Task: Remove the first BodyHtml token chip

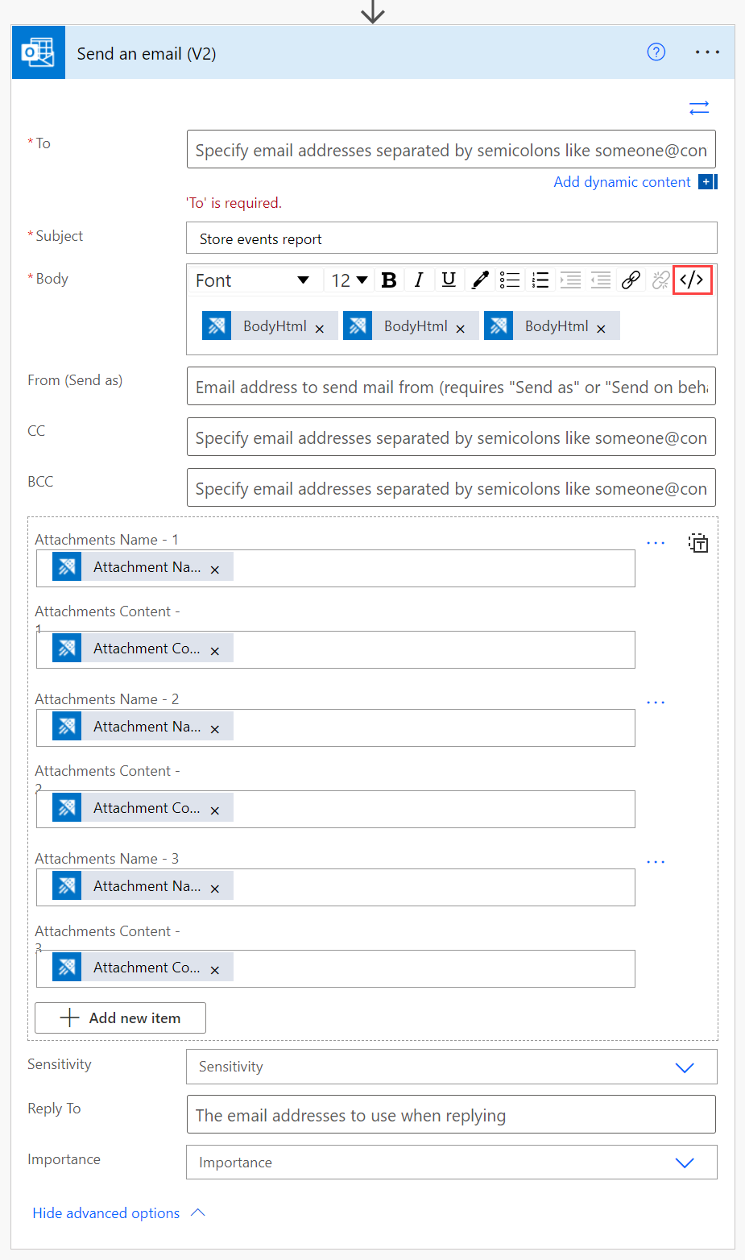Action: [320, 325]
